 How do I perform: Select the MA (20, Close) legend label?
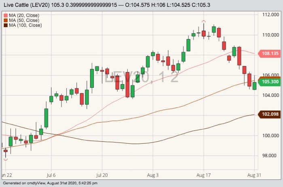pos(24,15)
